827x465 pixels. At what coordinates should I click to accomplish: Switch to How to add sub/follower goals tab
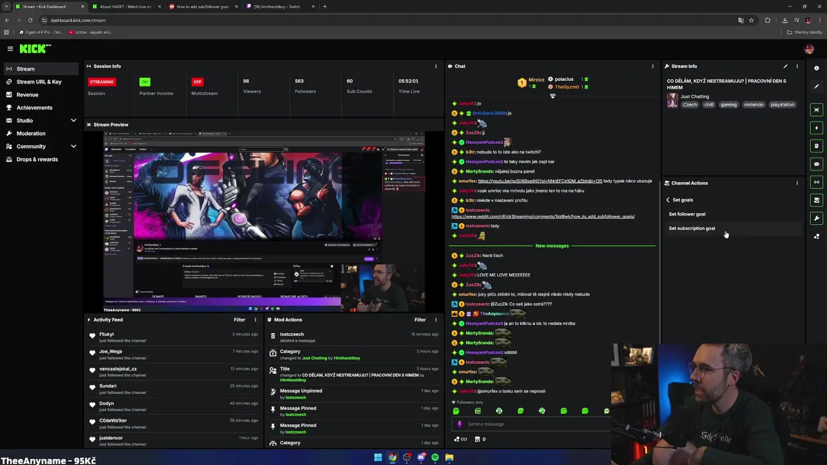202,6
